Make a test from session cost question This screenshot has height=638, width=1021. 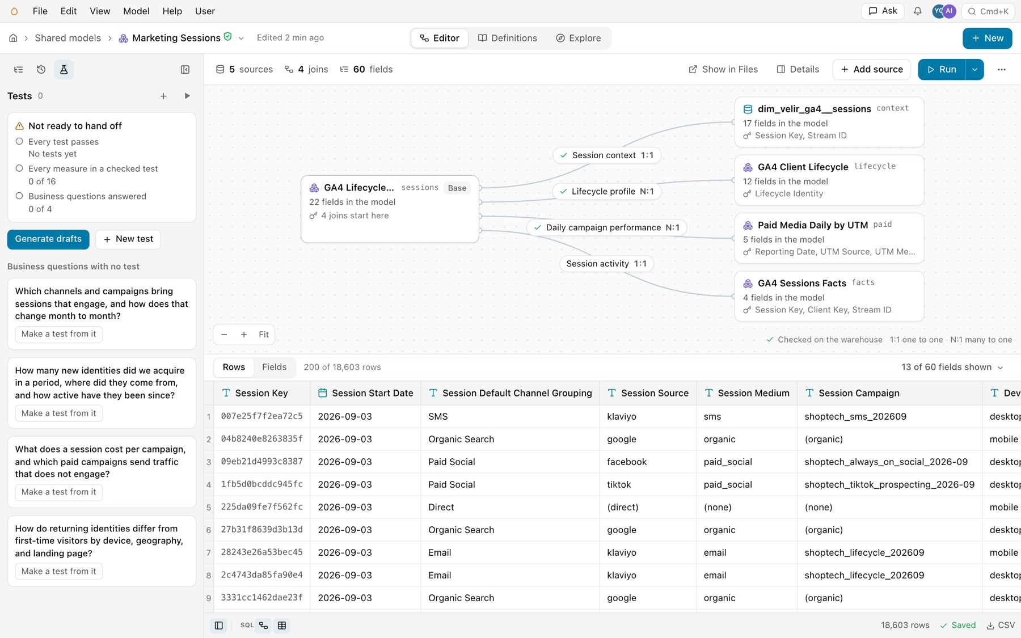59,492
